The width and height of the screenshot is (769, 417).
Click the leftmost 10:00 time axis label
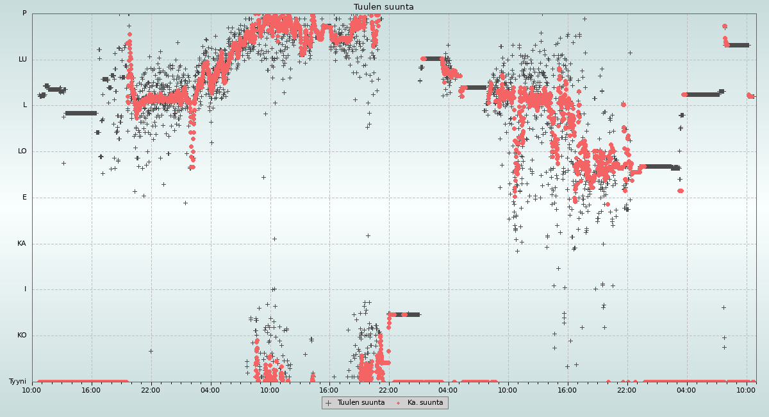pyautogui.click(x=31, y=390)
